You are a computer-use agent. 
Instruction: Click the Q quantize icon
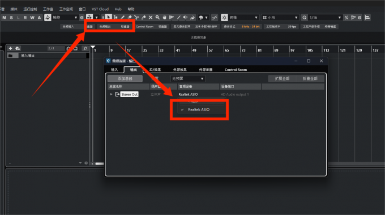pos(305,18)
